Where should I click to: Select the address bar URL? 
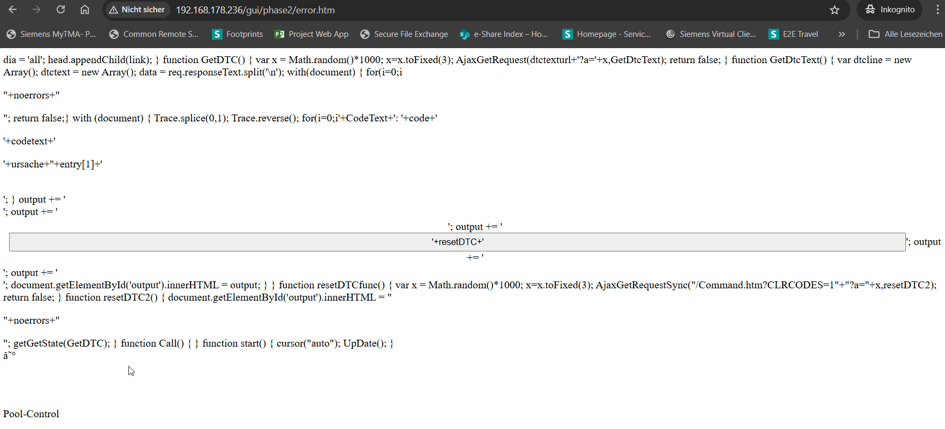(255, 10)
